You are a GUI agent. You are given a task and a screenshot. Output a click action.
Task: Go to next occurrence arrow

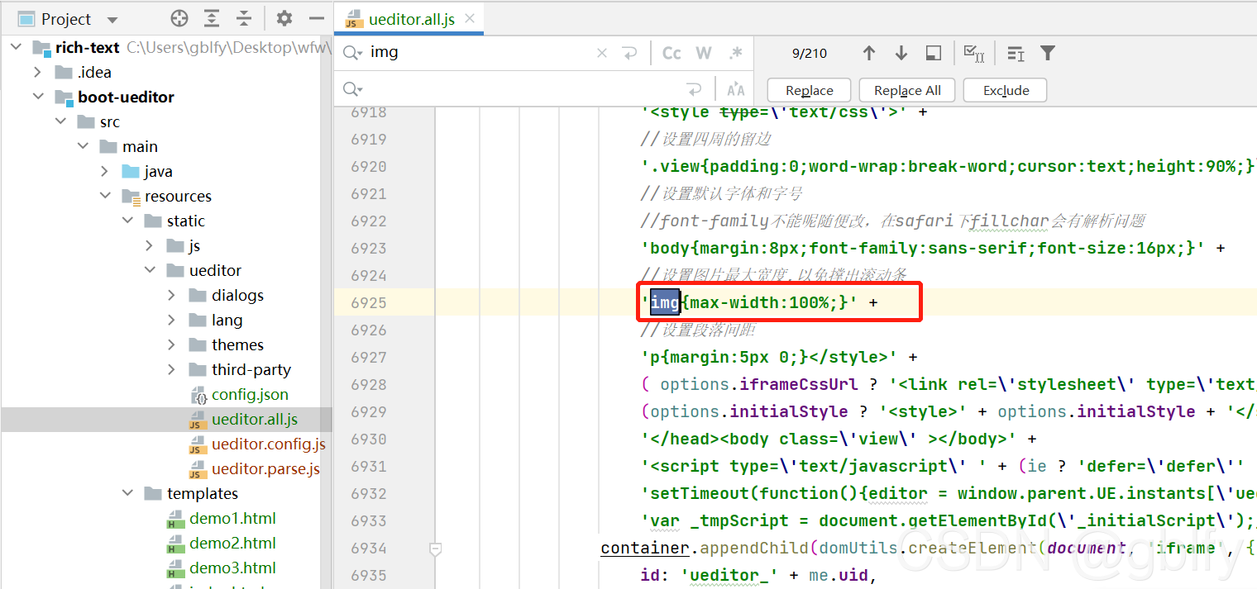click(901, 53)
